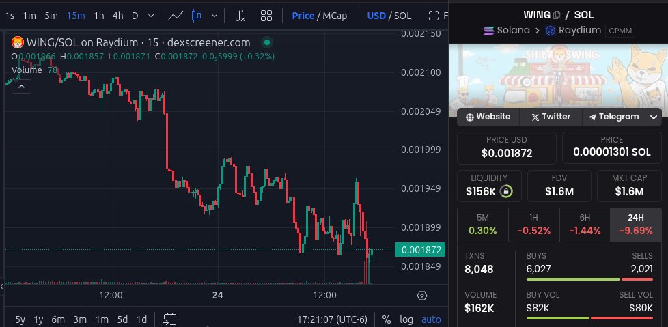Click the Solana chain link
668x327 pixels.
(x=507, y=31)
